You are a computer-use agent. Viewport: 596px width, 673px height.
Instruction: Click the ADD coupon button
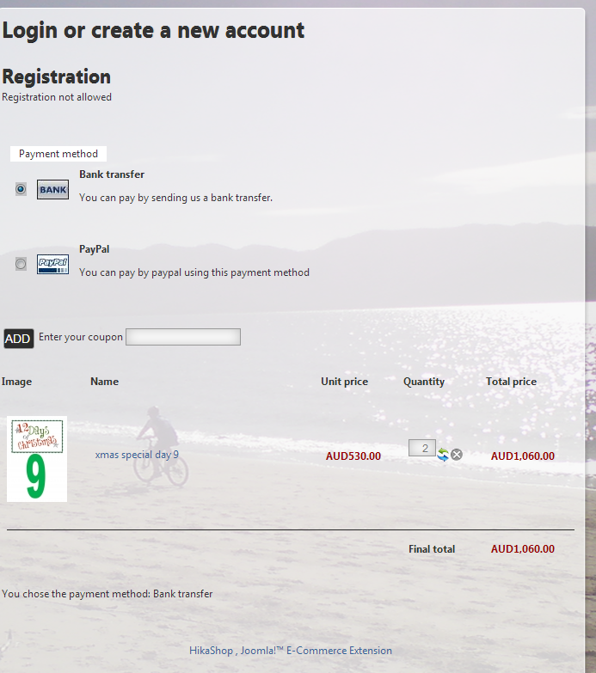pyautogui.click(x=18, y=339)
